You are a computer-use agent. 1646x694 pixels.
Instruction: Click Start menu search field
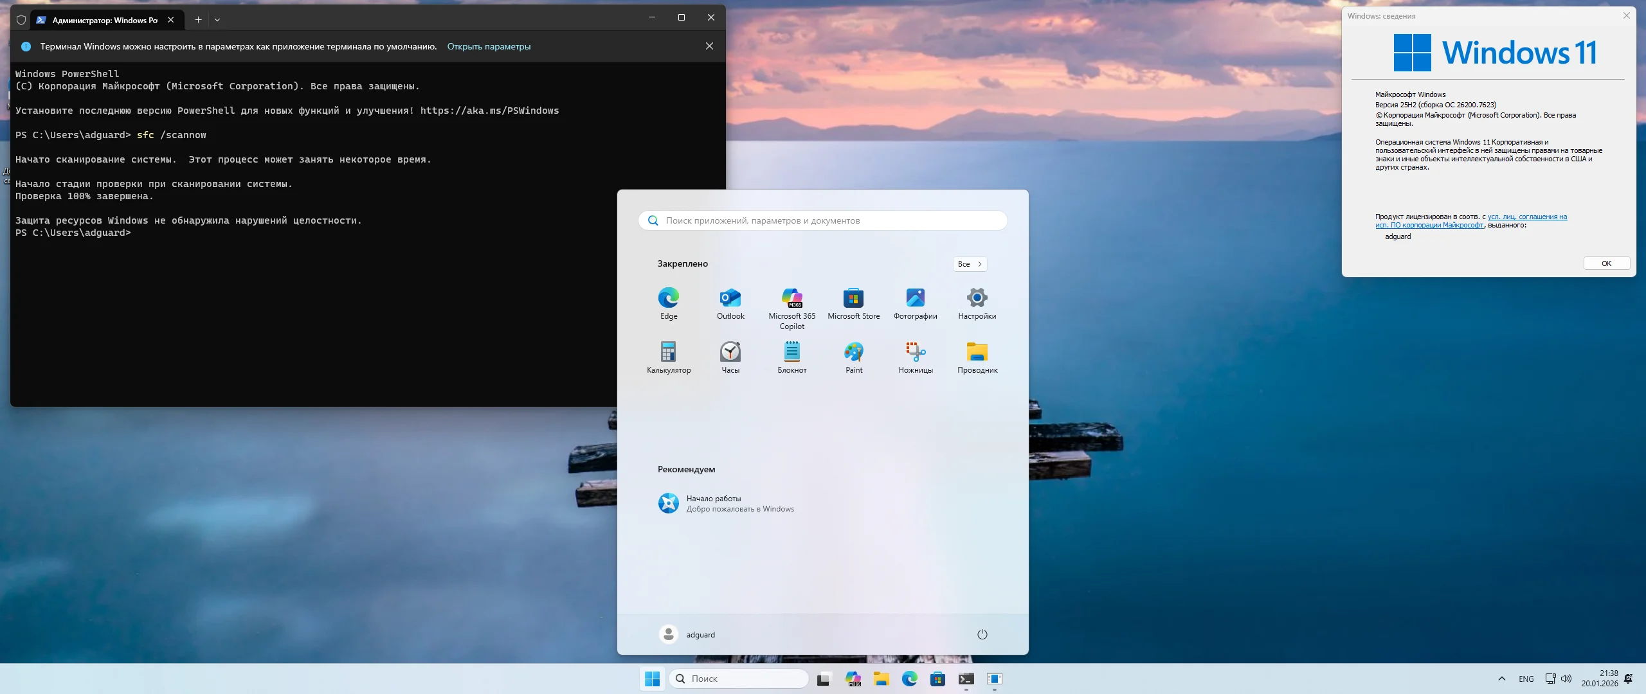click(x=823, y=220)
